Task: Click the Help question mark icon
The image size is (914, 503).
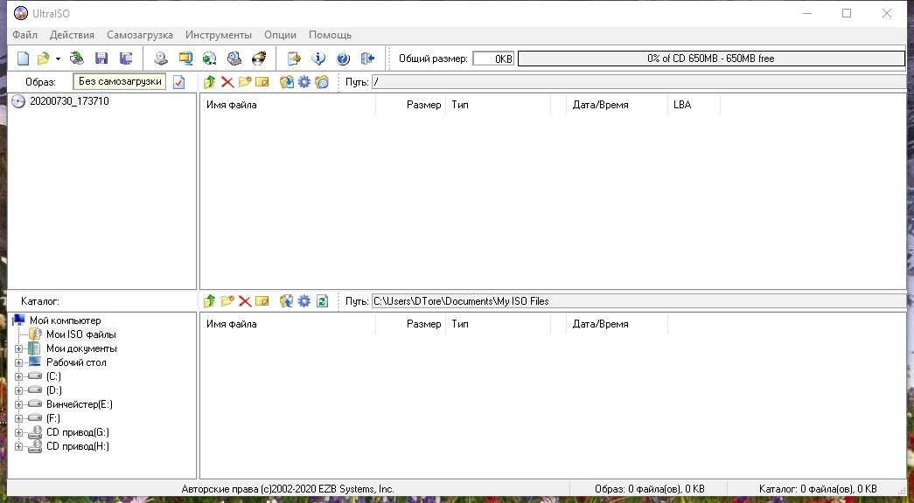Action: pos(344,59)
